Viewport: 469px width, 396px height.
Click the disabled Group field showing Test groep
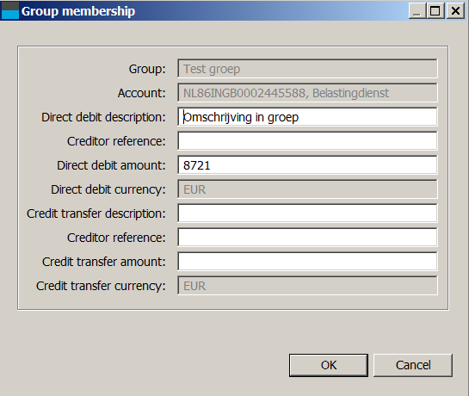point(307,69)
